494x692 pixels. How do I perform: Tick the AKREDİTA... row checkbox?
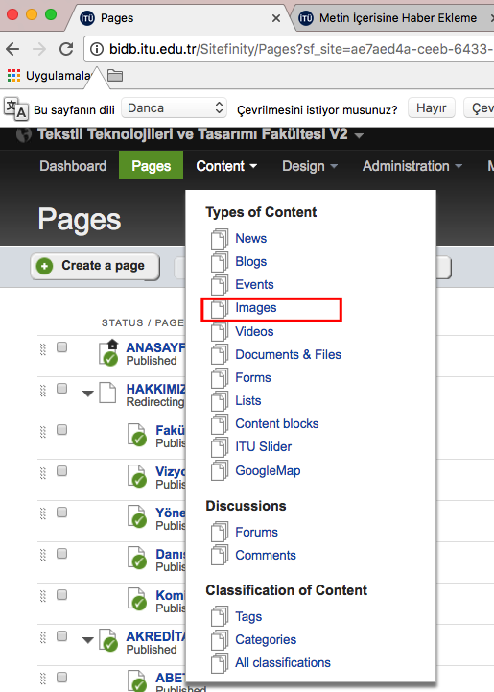pos(61,636)
